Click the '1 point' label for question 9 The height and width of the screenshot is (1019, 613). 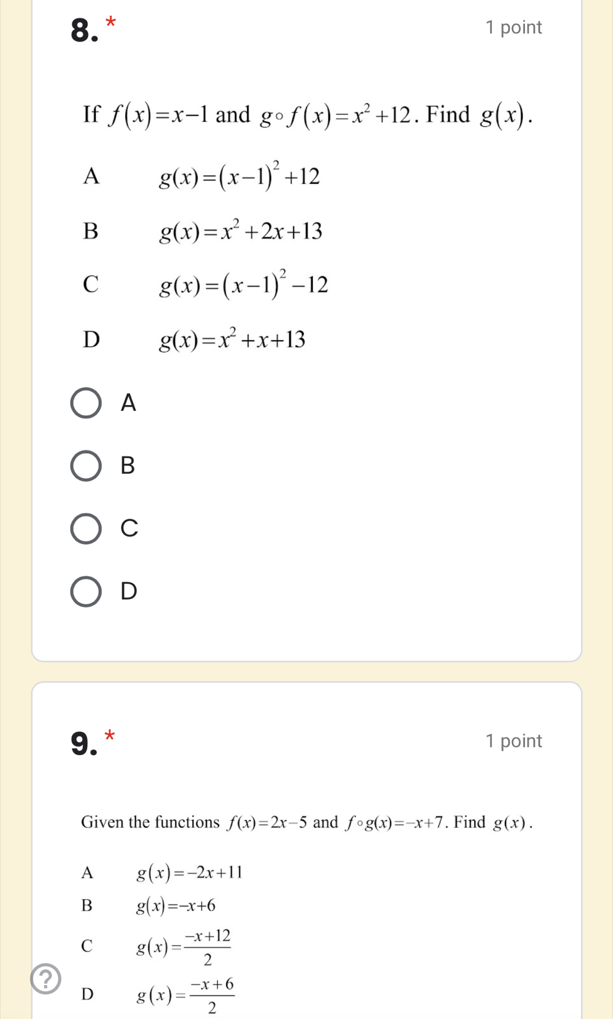click(513, 741)
